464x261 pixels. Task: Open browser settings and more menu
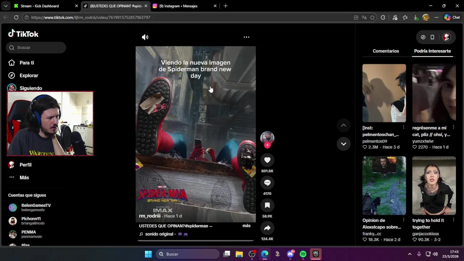point(436,17)
